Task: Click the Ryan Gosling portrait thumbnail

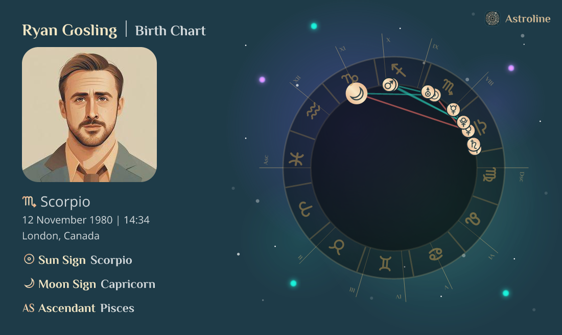Action: click(89, 115)
